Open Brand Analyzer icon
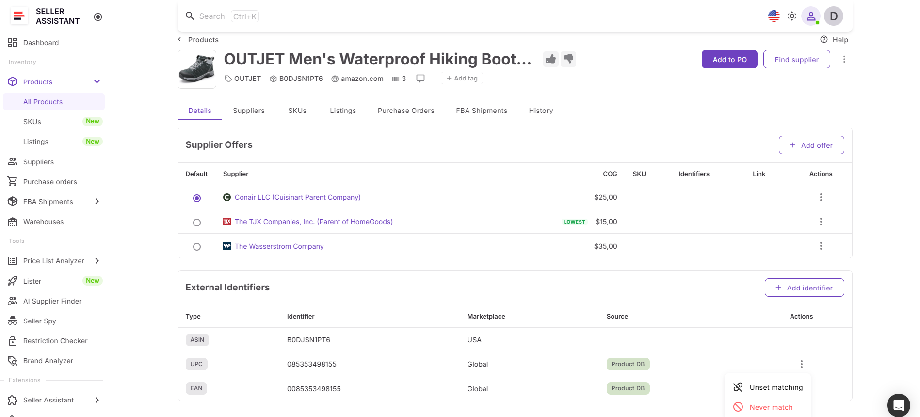 (x=13, y=361)
